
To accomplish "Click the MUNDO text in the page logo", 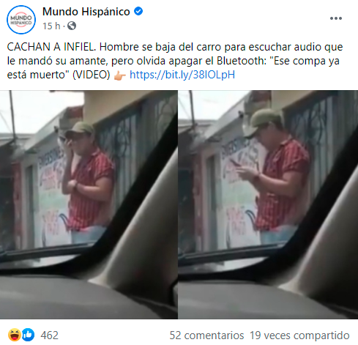I will click(x=21, y=18).
